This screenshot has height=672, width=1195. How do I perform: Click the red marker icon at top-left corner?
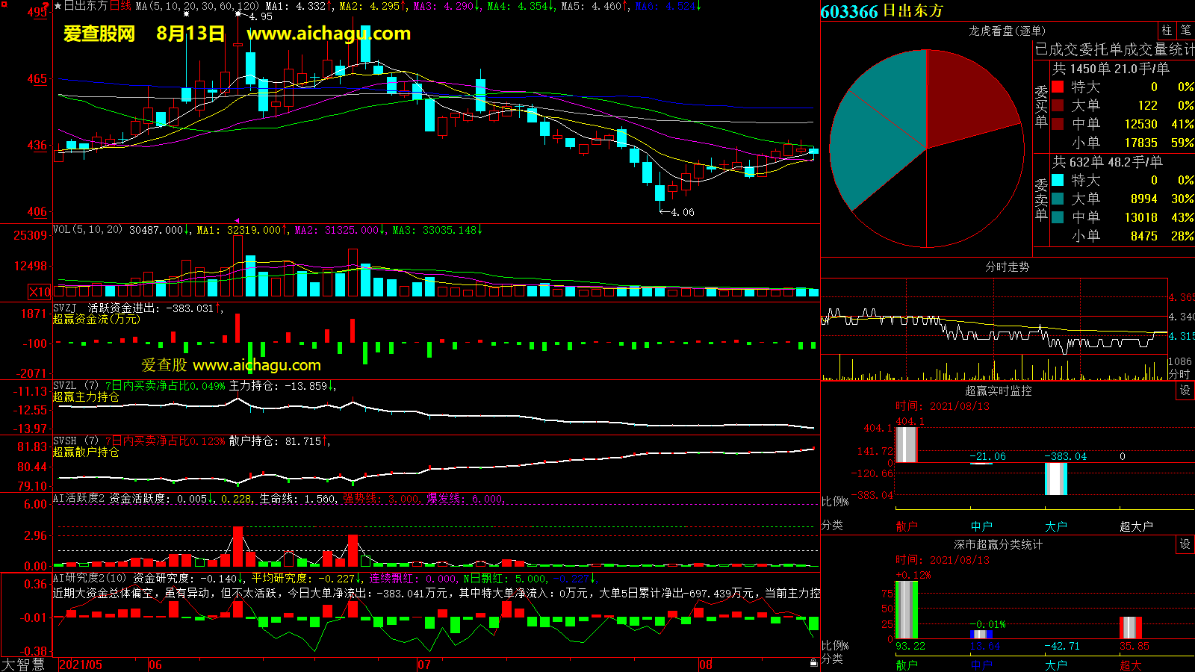tap(46, 6)
